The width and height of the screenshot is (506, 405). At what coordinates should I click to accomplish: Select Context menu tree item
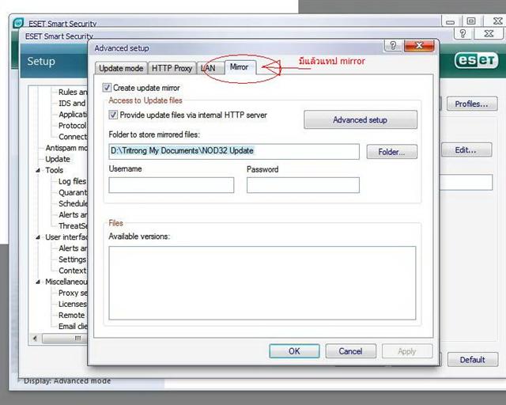pyautogui.click(x=72, y=271)
